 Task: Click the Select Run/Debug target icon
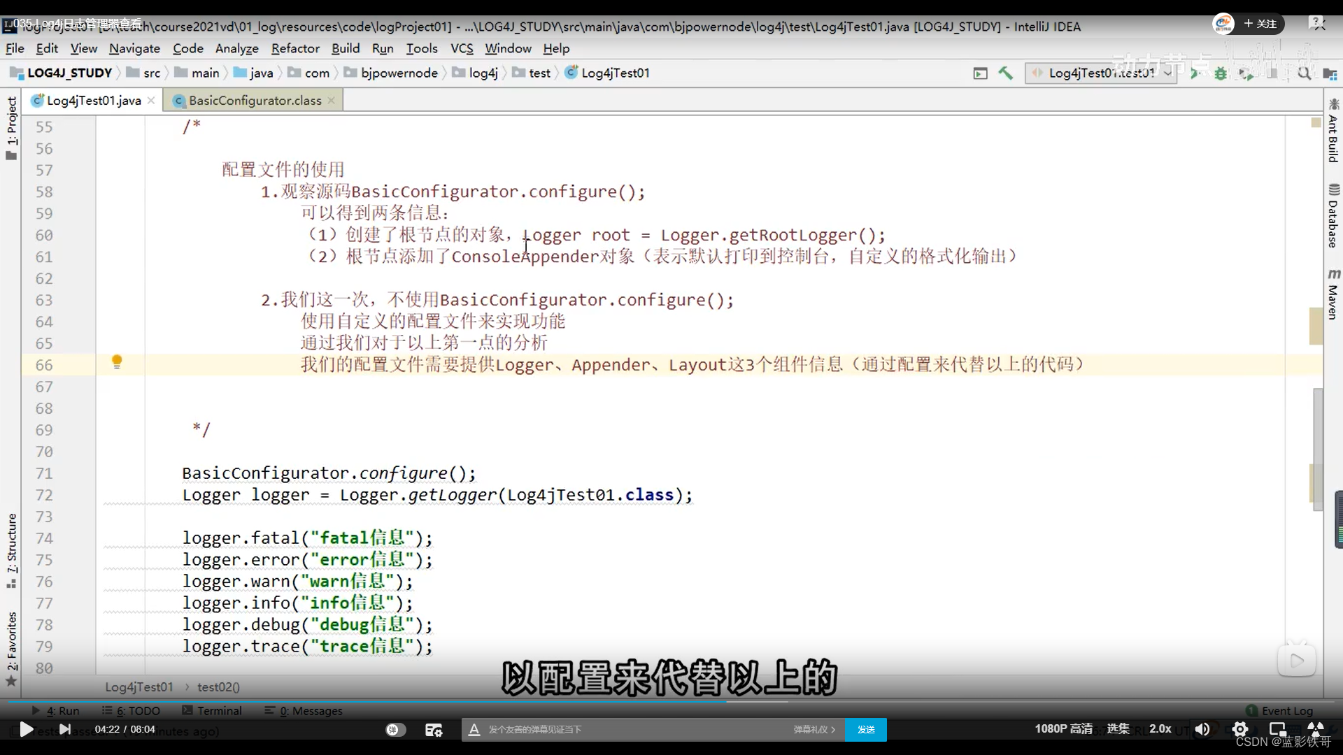tap(981, 73)
